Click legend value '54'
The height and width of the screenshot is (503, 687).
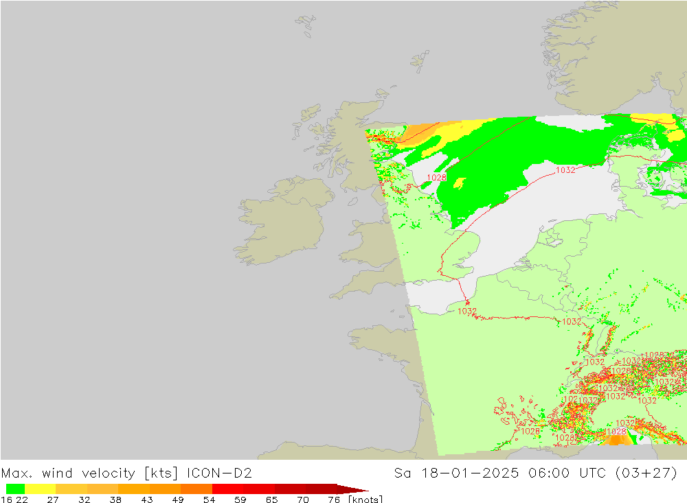pos(209,500)
